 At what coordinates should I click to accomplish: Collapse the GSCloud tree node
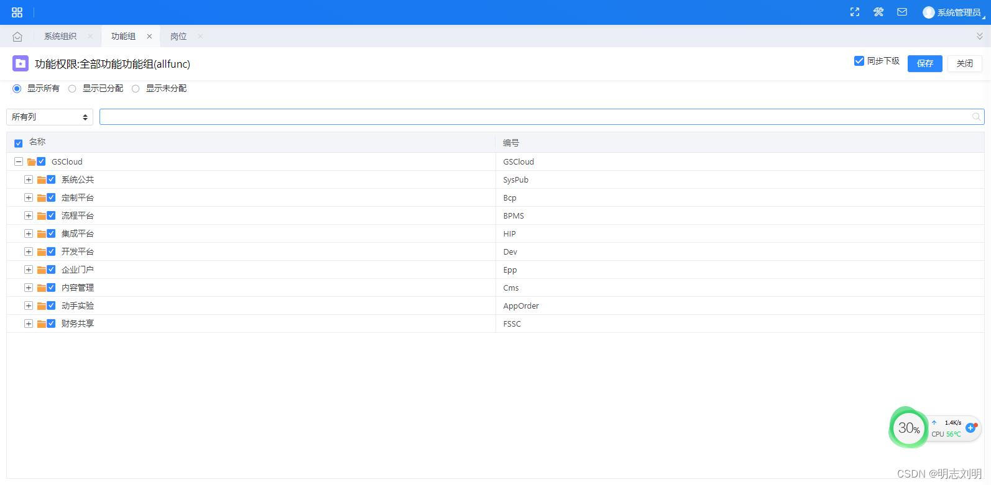pyautogui.click(x=19, y=161)
